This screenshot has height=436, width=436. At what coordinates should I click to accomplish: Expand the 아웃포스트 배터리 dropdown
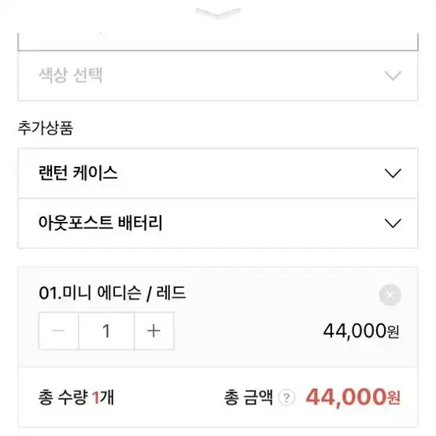tap(218, 224)
